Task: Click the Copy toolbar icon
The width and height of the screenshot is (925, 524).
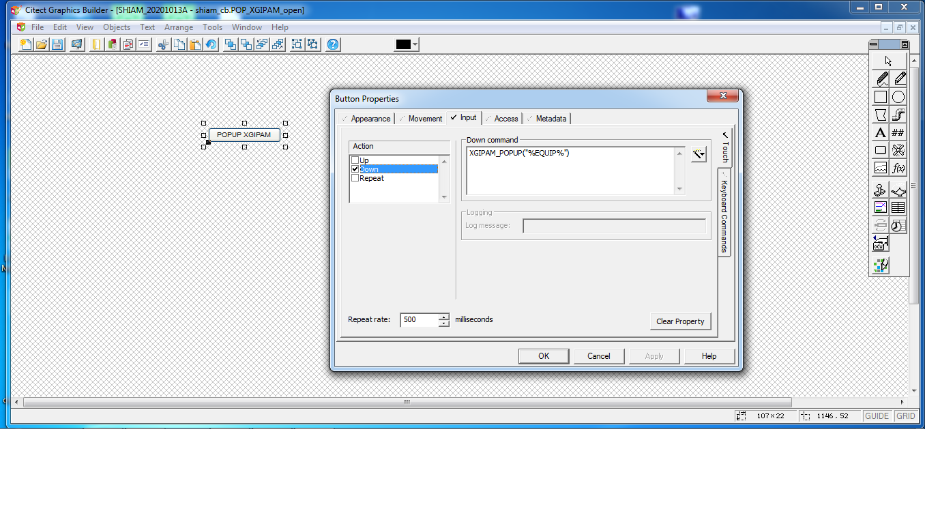Action: point(179,44)
